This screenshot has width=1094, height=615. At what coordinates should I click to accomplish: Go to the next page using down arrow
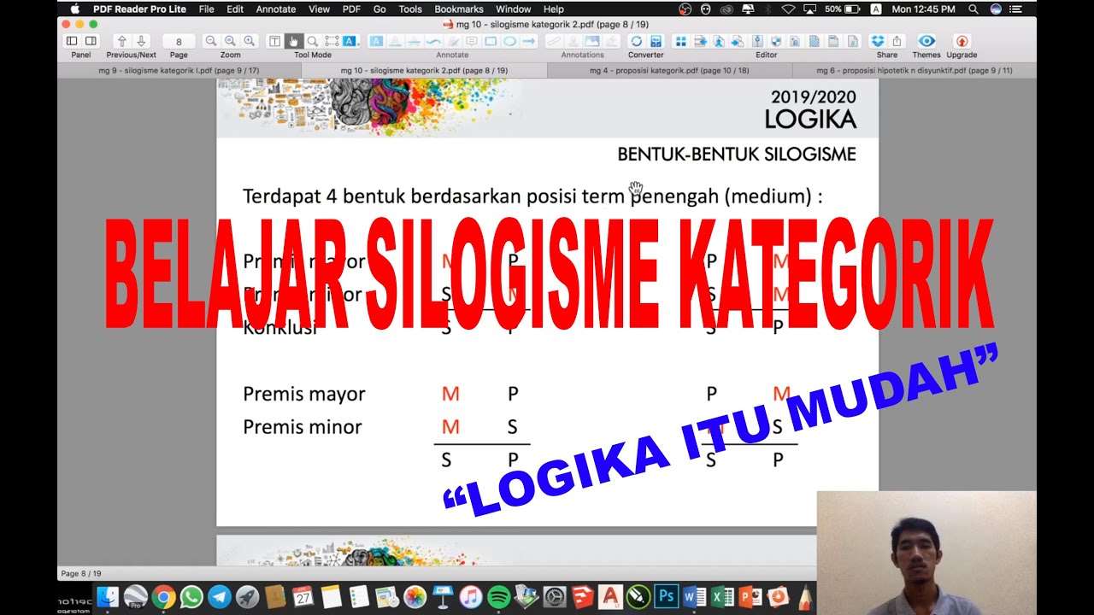point(141,41)
